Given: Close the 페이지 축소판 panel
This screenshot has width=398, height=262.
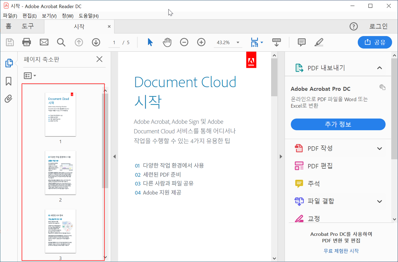Looking at the screenshot, I should (99, 59).
